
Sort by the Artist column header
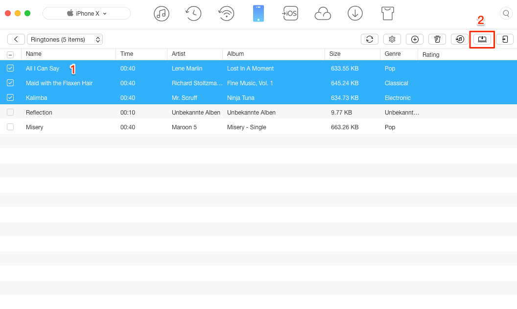tap(195, 54)
